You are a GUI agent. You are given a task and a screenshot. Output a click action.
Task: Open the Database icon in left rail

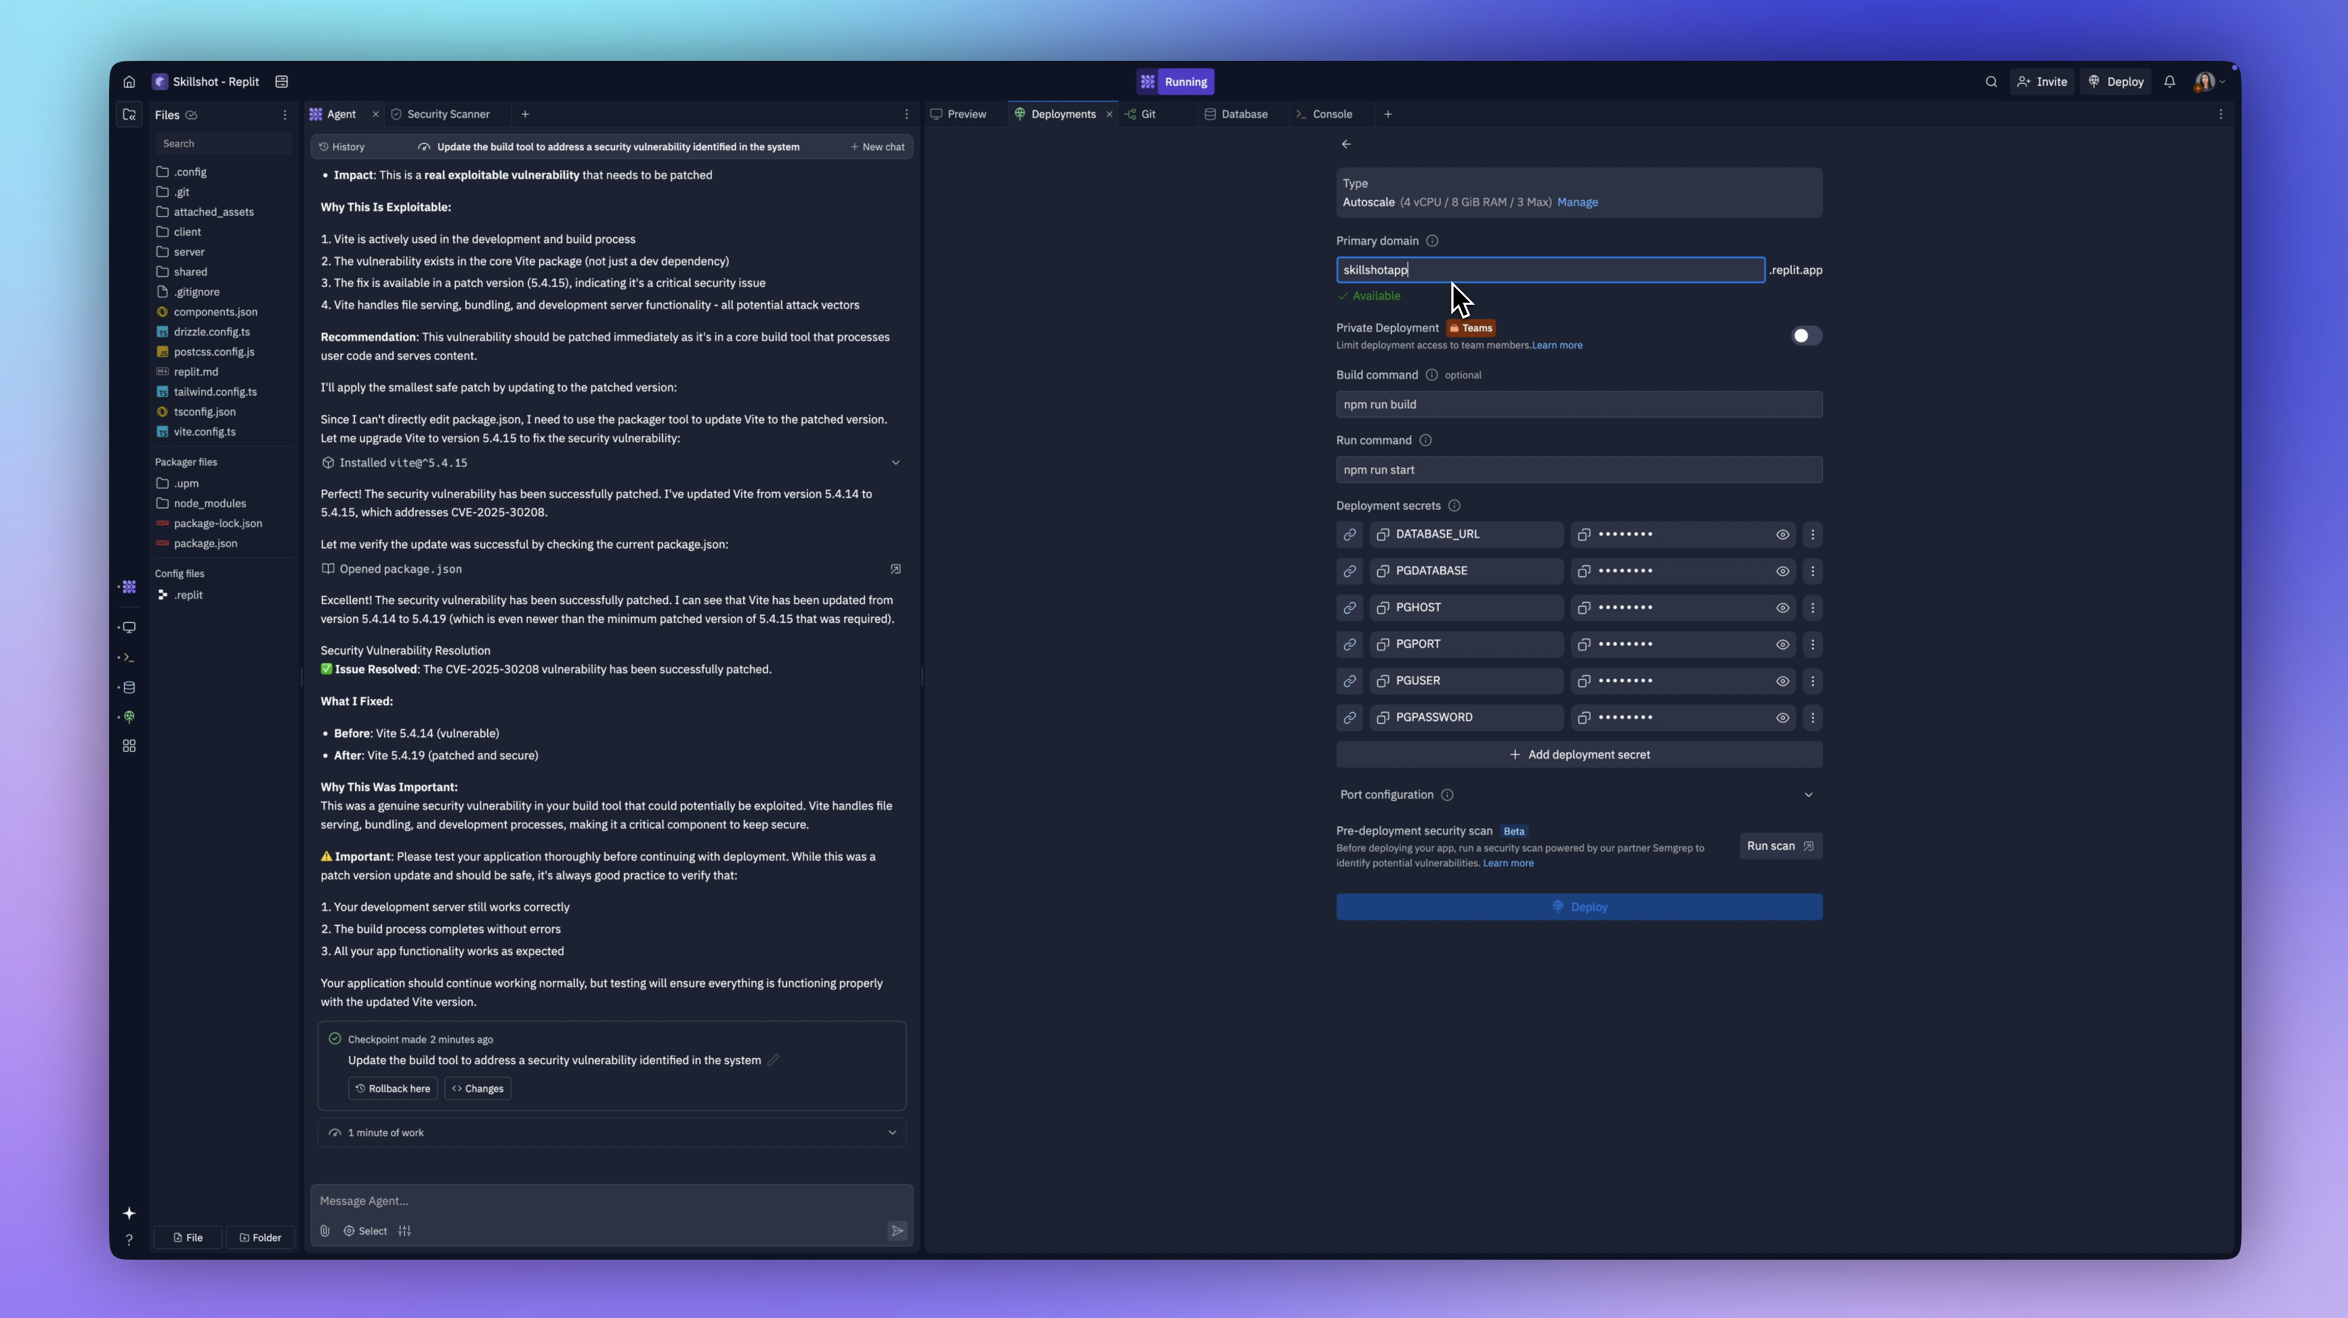129,687
